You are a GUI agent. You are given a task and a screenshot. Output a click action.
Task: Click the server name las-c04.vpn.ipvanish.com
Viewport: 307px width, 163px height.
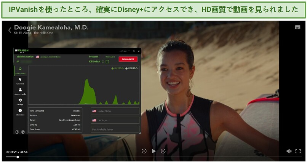click(x=70, y=120)
